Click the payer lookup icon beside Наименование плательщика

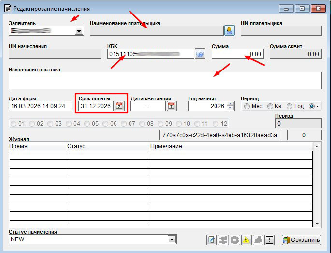click(x=230, y=30)
